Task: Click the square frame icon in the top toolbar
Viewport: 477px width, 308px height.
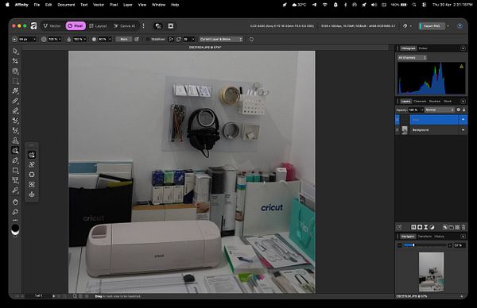Action: tap(171, 26)
